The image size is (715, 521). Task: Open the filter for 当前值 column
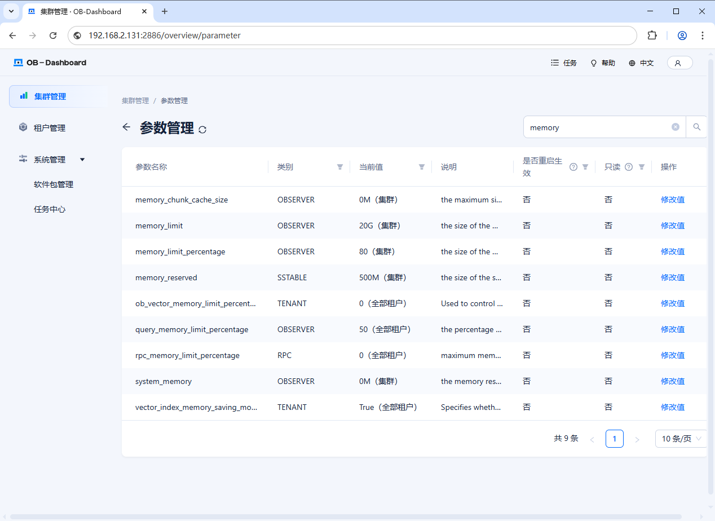pos(422,167)
